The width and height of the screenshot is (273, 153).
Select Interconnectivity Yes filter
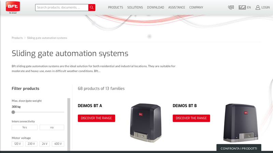(x=25, y=127)
